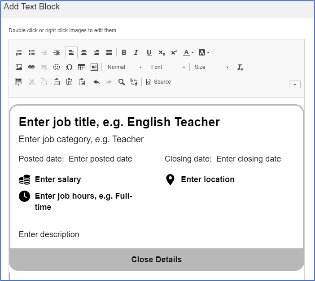Insert a table into the editor
The width and height of the screenshot is (315, 281).
coord(82,67)
